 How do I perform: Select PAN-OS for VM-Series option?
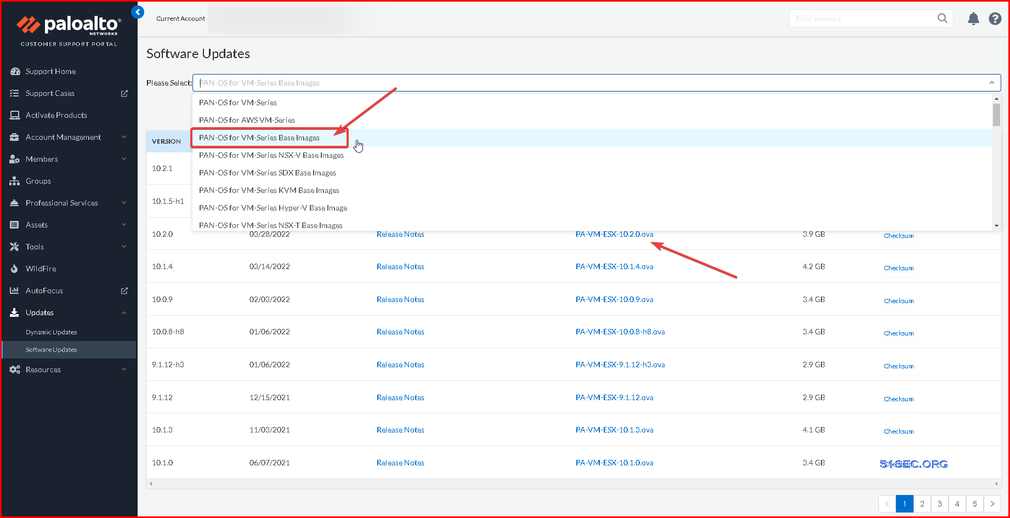coord(592,103)
